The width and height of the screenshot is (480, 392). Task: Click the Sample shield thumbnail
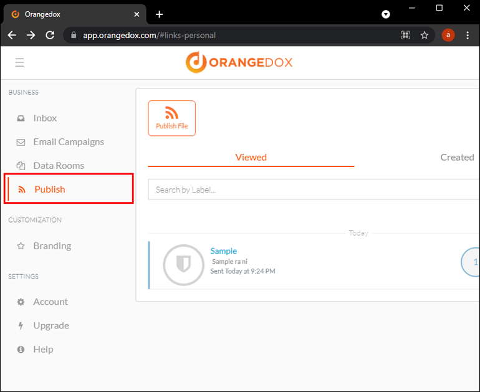point(184,265)
